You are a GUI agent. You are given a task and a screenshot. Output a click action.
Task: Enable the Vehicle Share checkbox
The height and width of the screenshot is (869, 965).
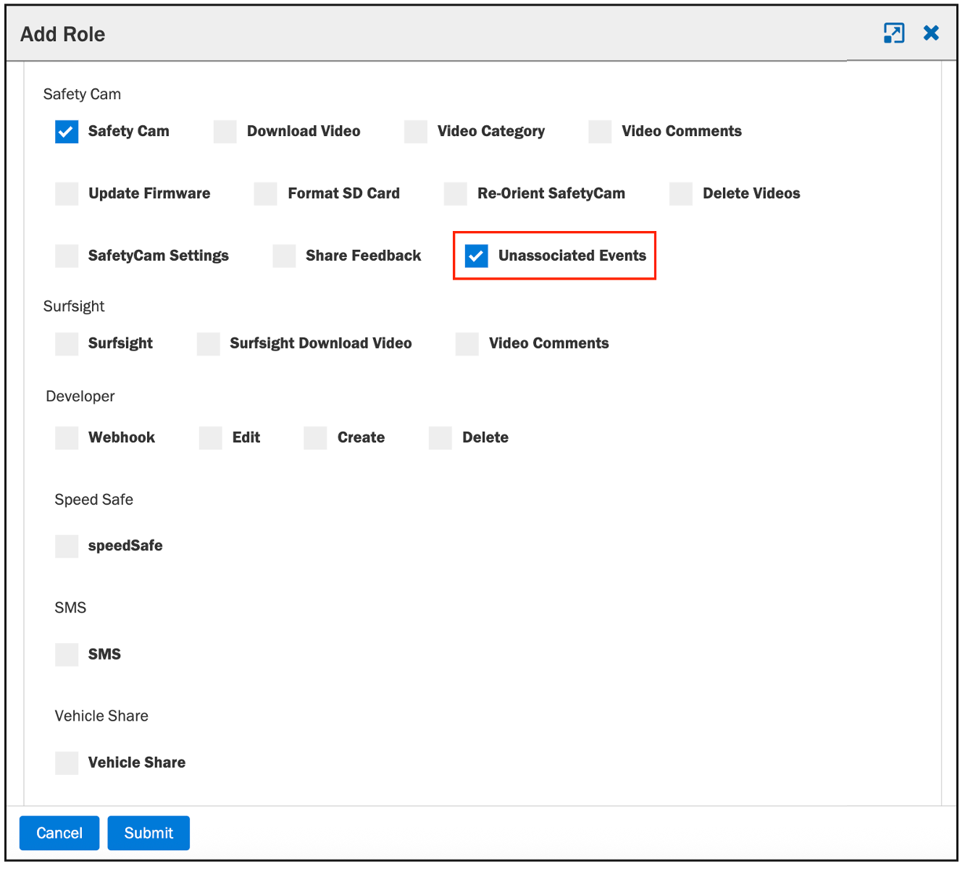[67, 763]
